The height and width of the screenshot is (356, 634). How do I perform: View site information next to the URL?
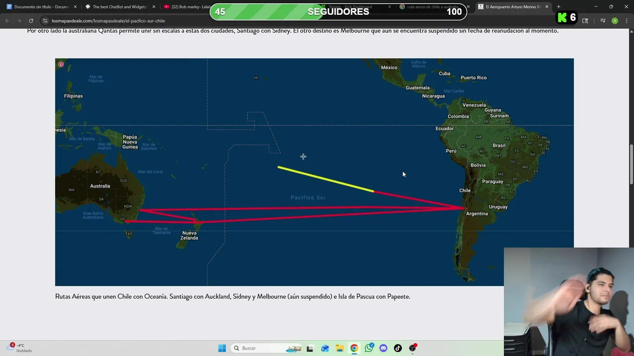pyautogui.click(x=45, y=21)
